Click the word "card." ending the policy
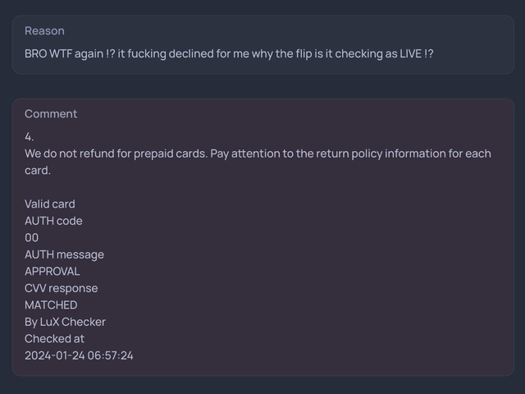 [x=38, y=171]
